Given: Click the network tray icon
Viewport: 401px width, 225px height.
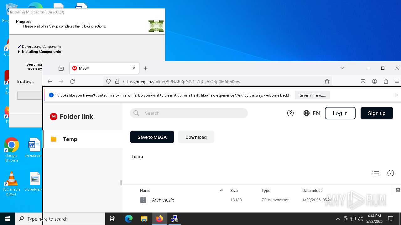Looking at the screenshot, I should [x=353, y=219].
